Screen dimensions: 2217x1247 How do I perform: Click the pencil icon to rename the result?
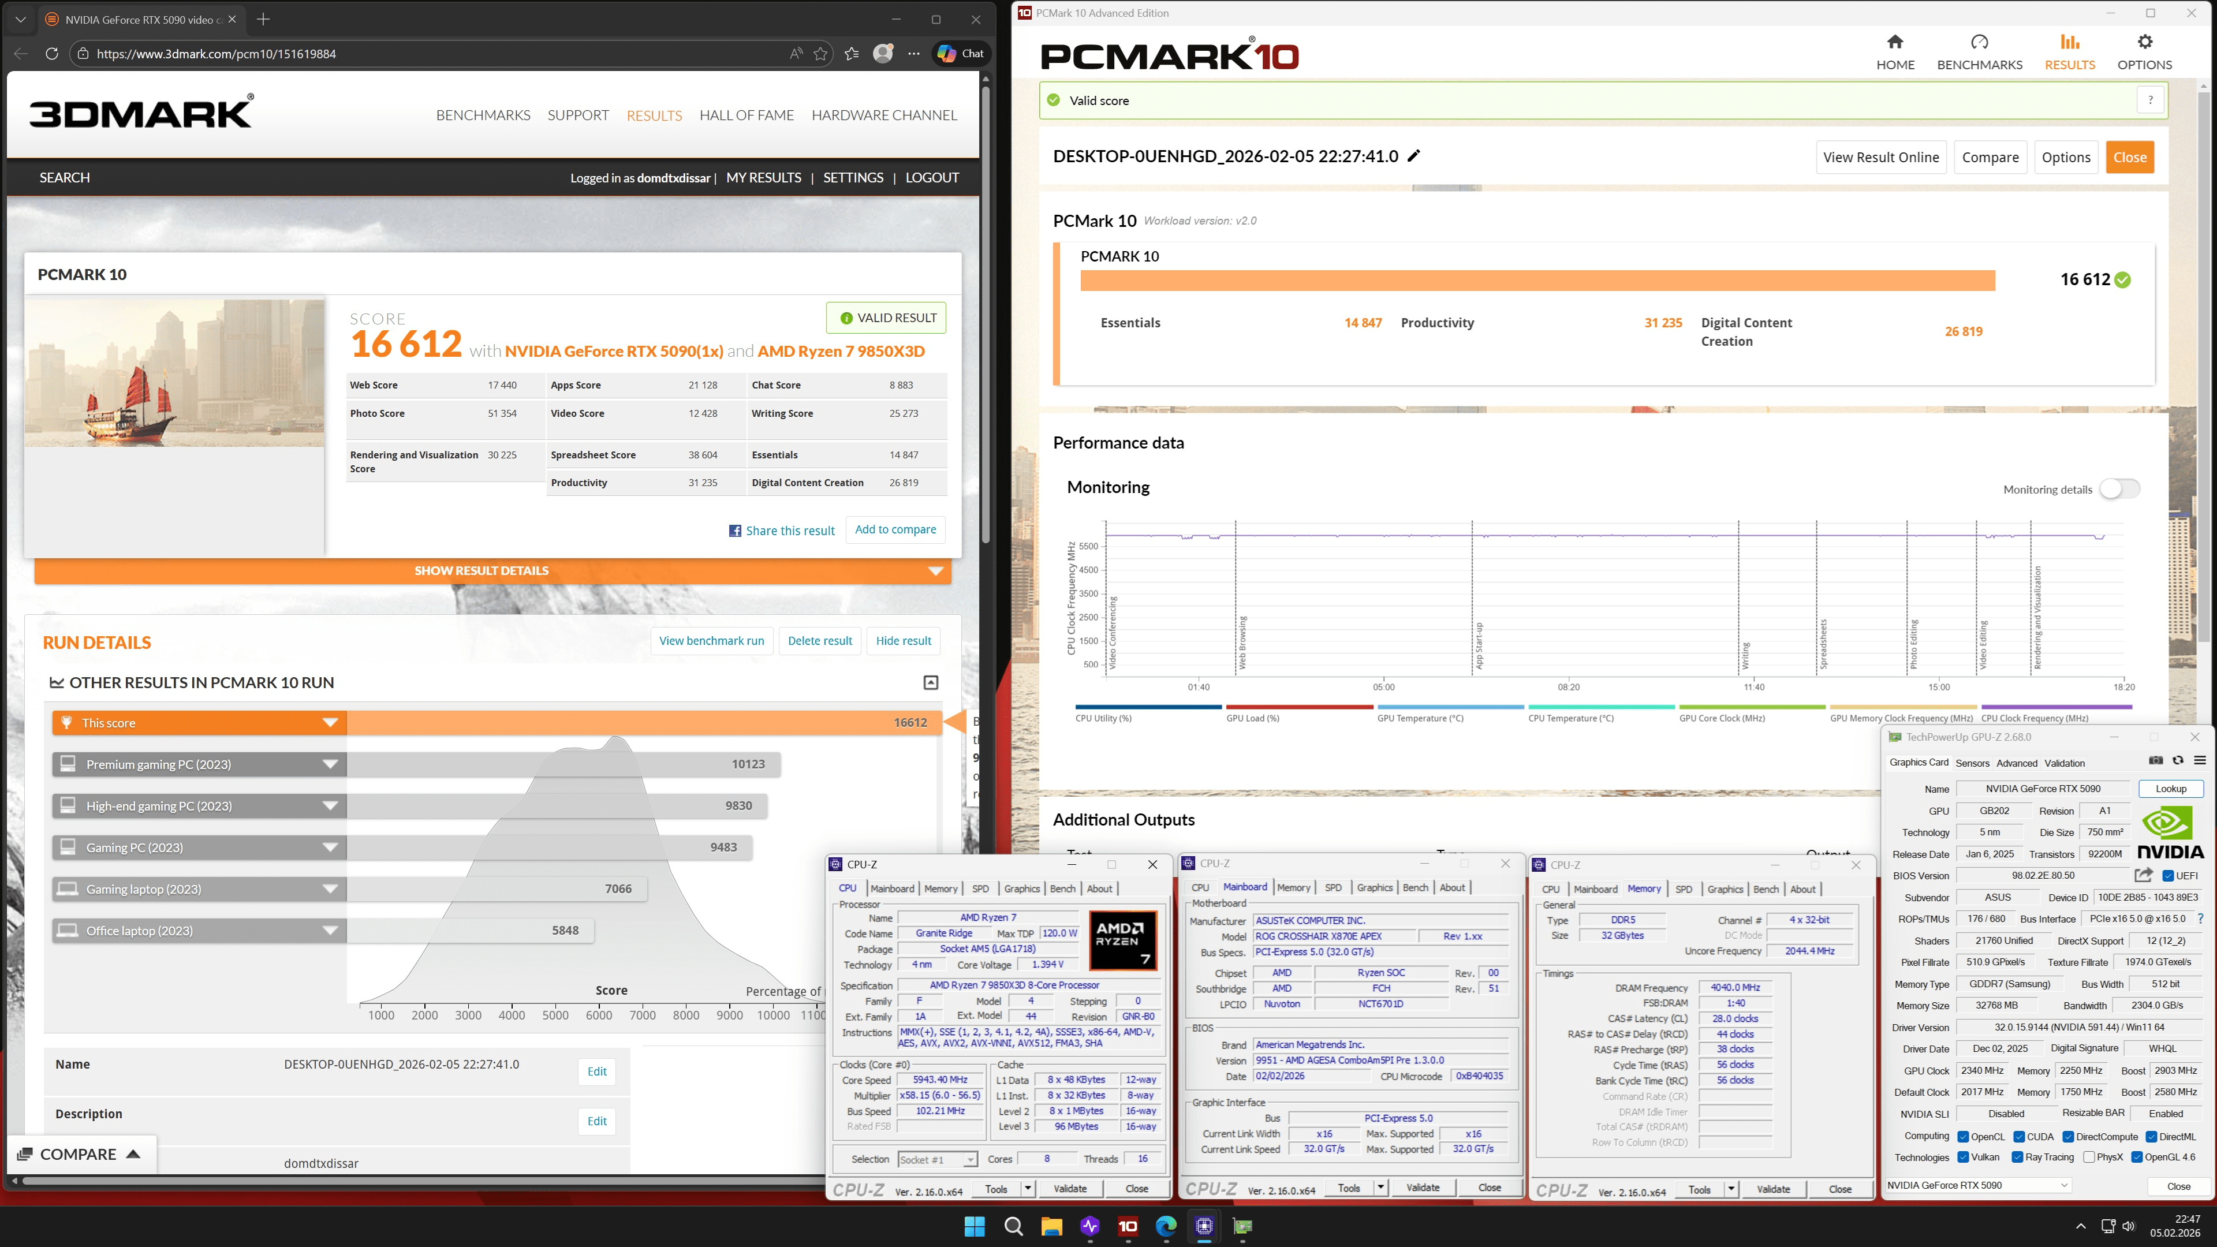(x=1413, y=156)
